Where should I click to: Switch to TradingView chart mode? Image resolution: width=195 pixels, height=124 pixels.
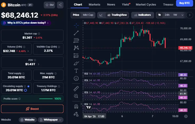(x=117, y=15)
